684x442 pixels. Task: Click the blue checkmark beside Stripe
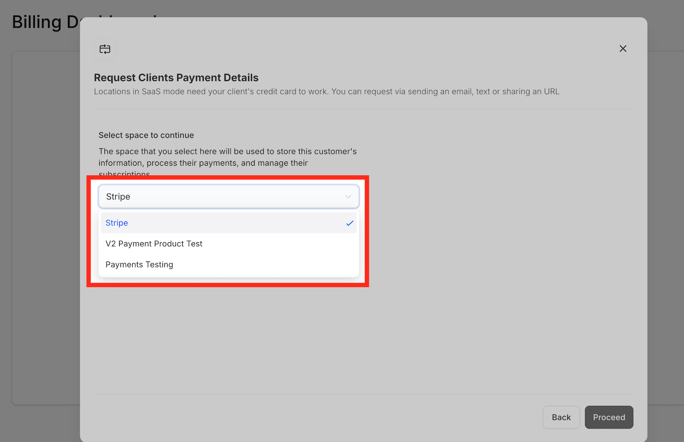[x=349, y=223]
